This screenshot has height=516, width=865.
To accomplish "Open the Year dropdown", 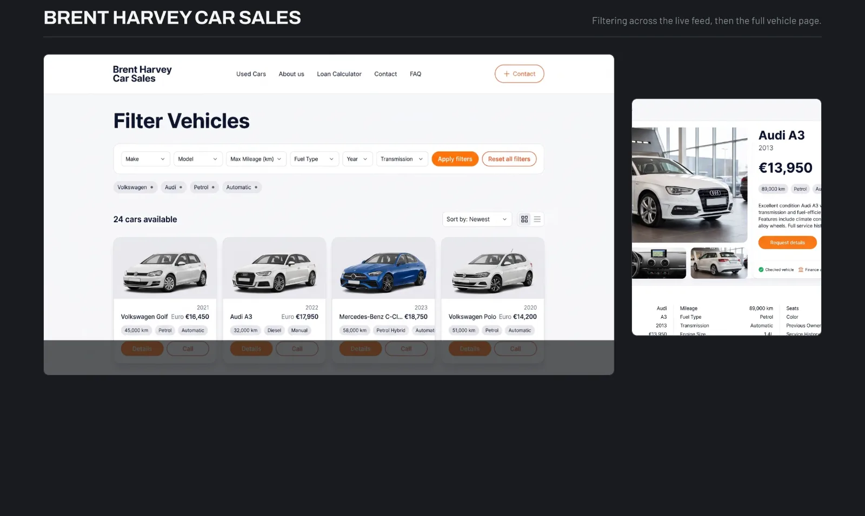I will 357,159.
